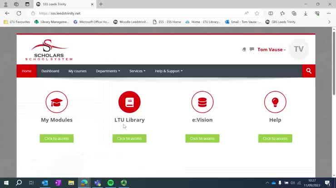Open the workspaces icon in Edge title bar
This screenshot has width=336, height=188.
(x=16, y=4)
